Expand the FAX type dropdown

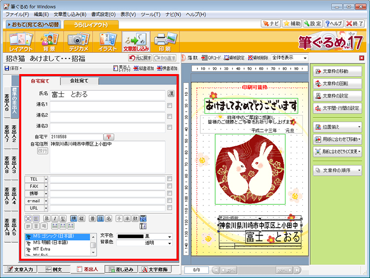point(46,187)
